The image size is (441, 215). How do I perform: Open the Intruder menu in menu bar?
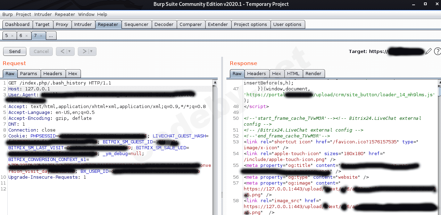click(43, 14)
